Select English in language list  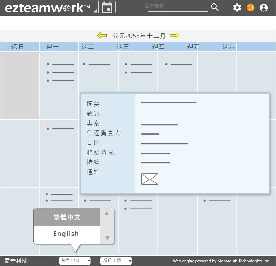66,234
